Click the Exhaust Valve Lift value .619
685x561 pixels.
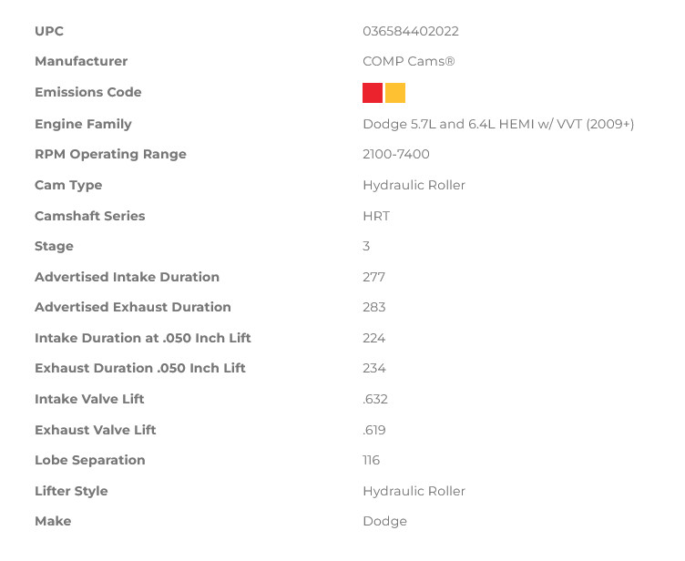pos(374,430)
